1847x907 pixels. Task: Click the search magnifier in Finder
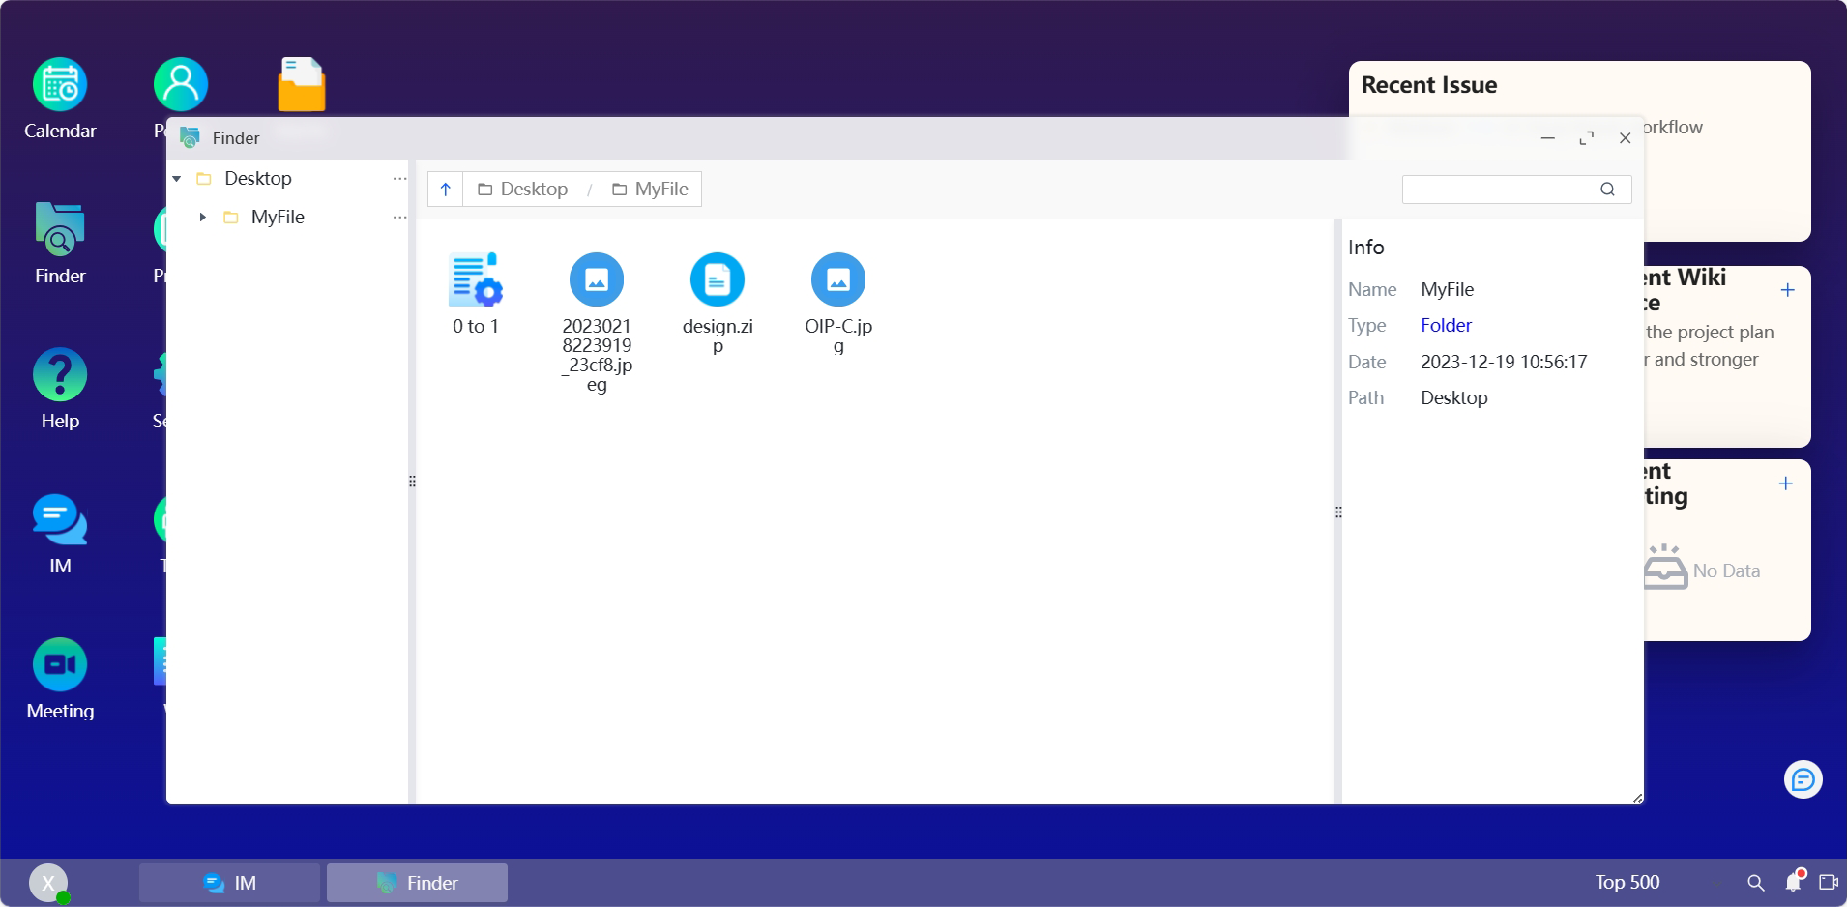point(1607,190)
